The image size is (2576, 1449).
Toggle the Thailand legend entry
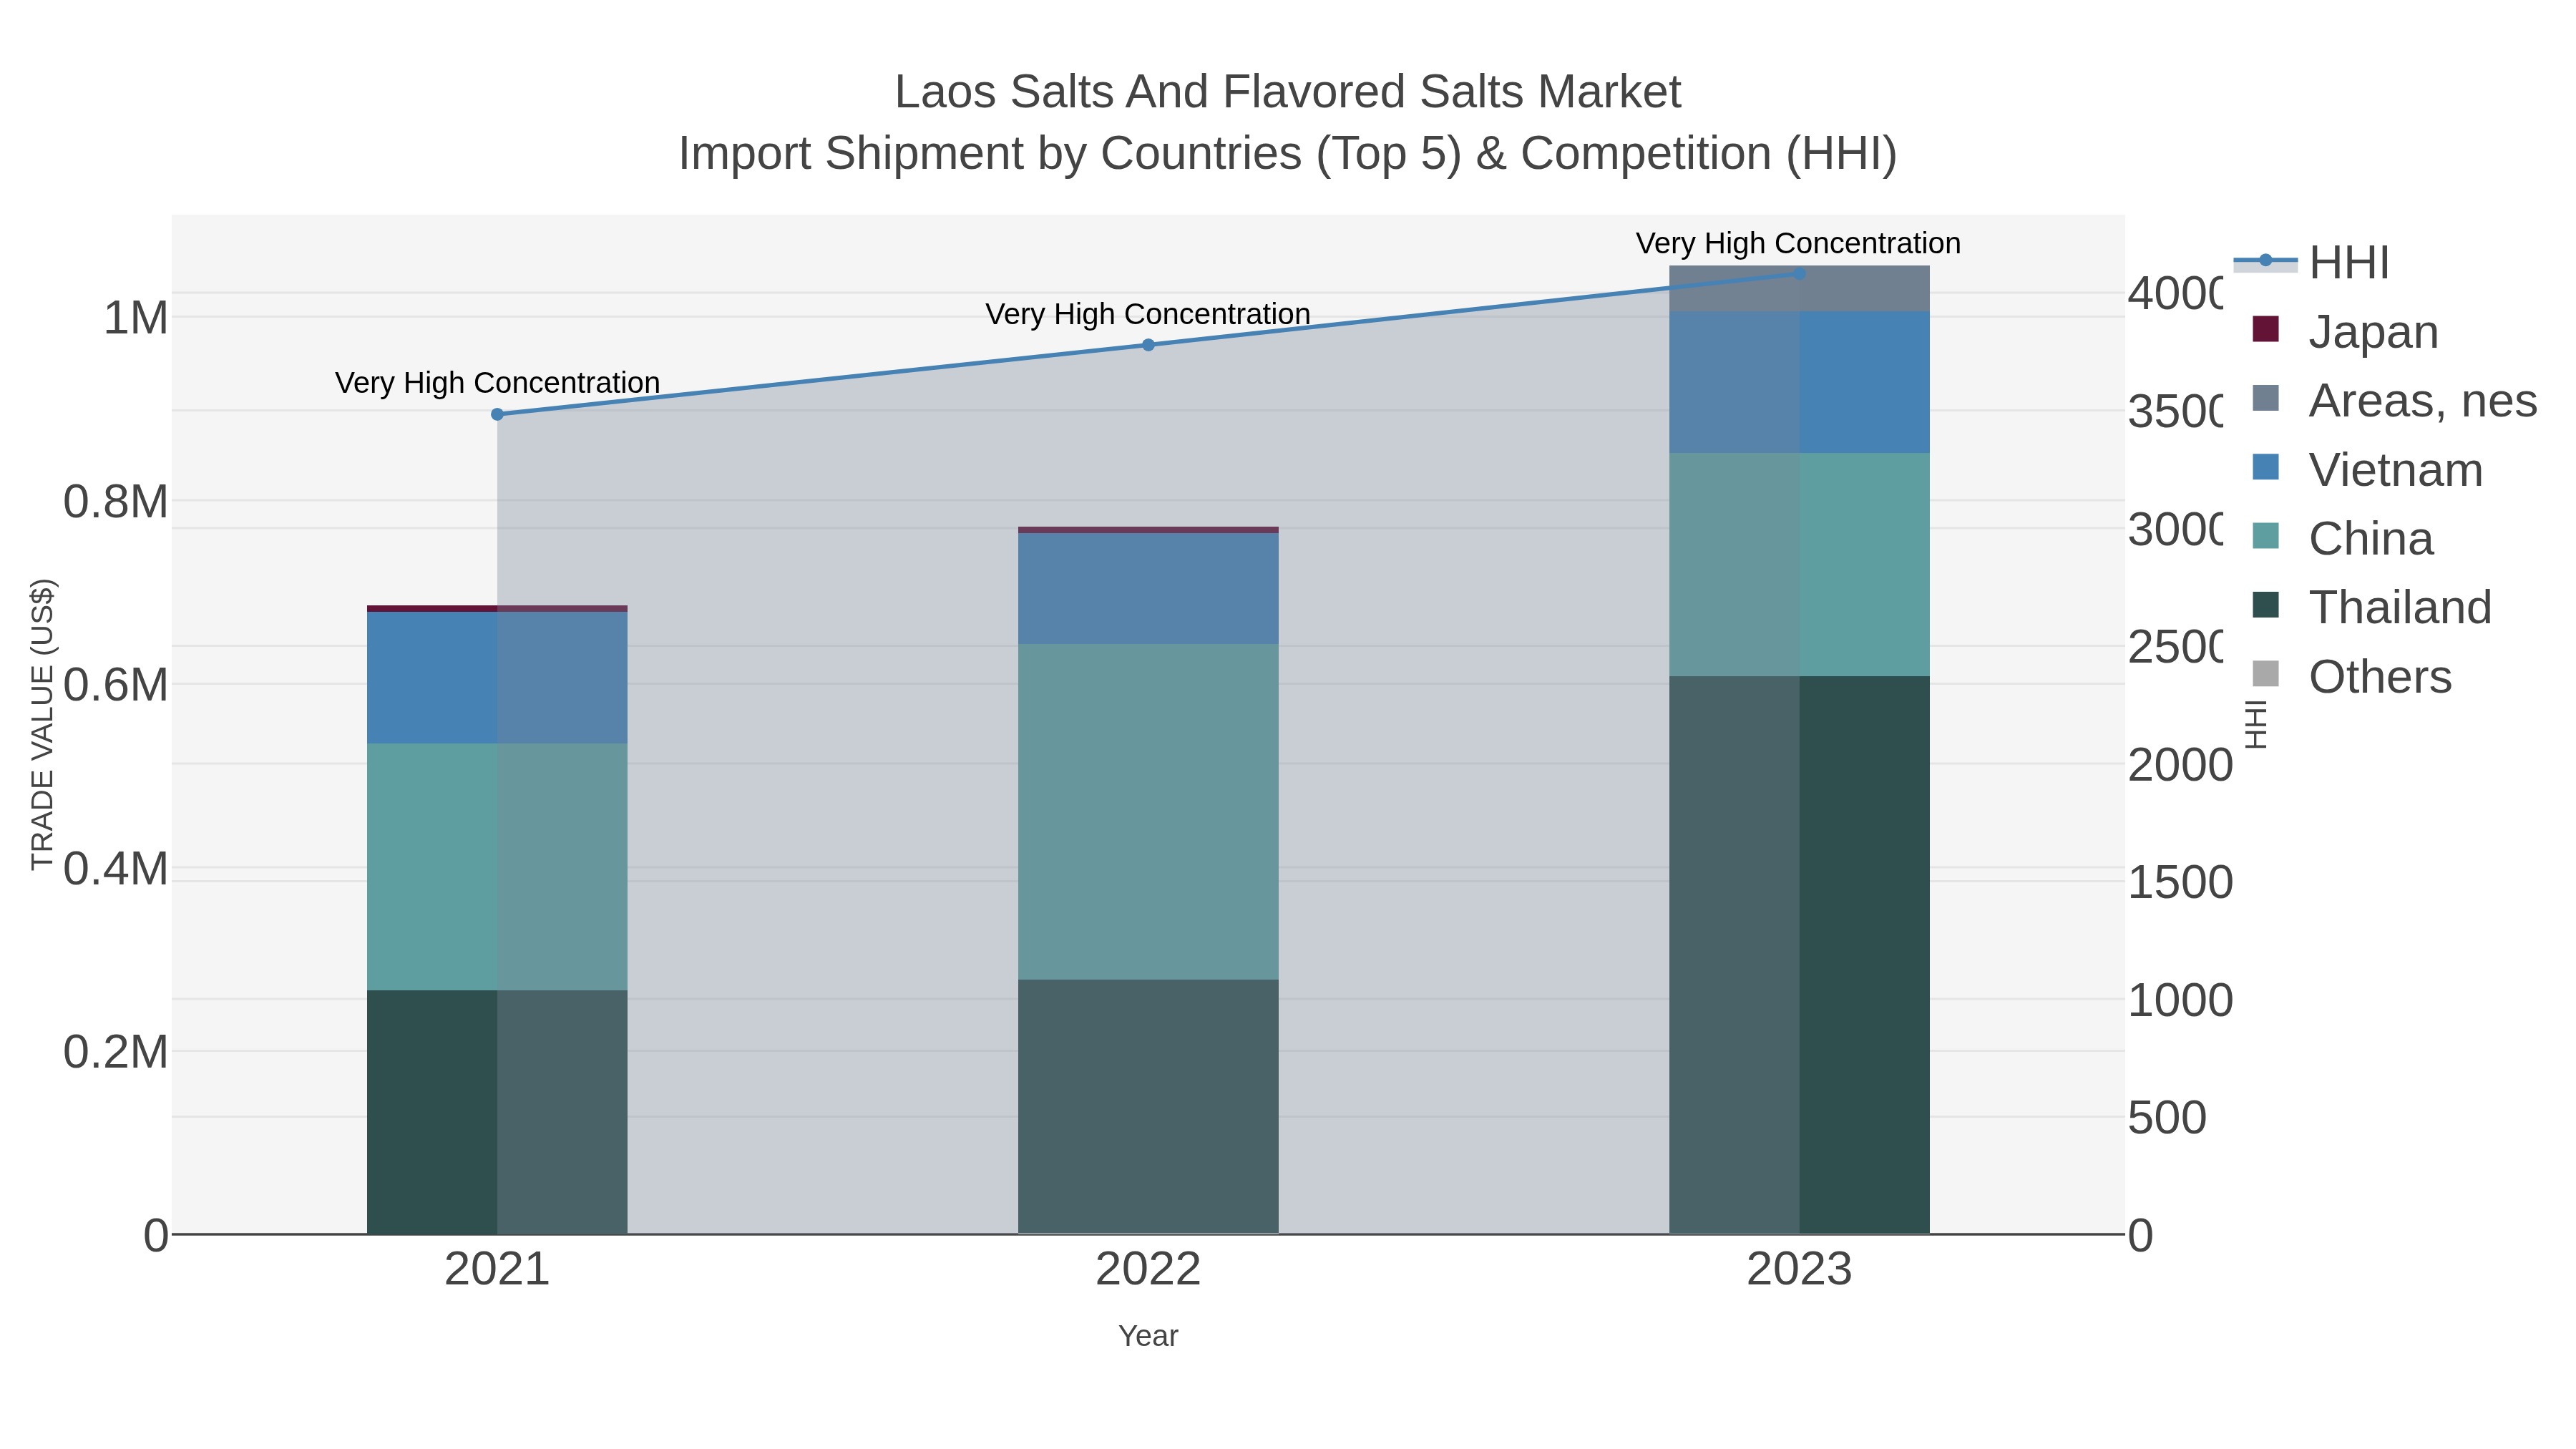pos(2371,608)
